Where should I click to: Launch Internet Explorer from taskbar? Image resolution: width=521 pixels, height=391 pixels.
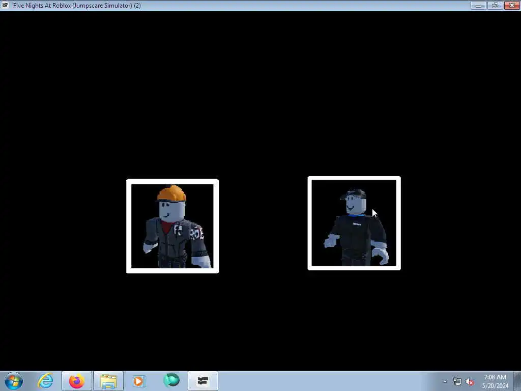[45, 381]
